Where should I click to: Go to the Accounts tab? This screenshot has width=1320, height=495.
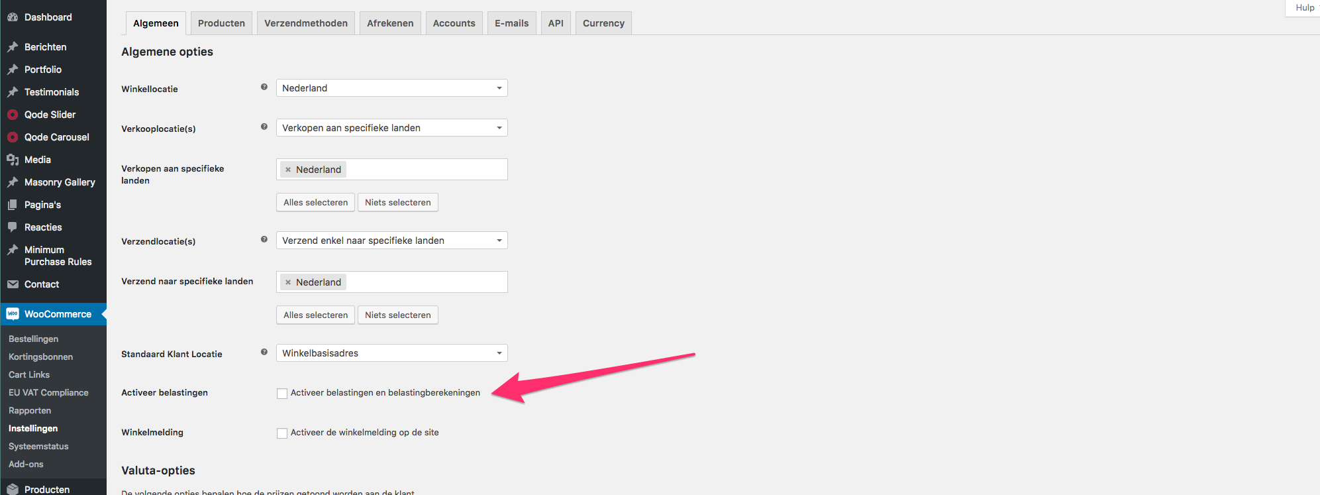tap(454, 23)
